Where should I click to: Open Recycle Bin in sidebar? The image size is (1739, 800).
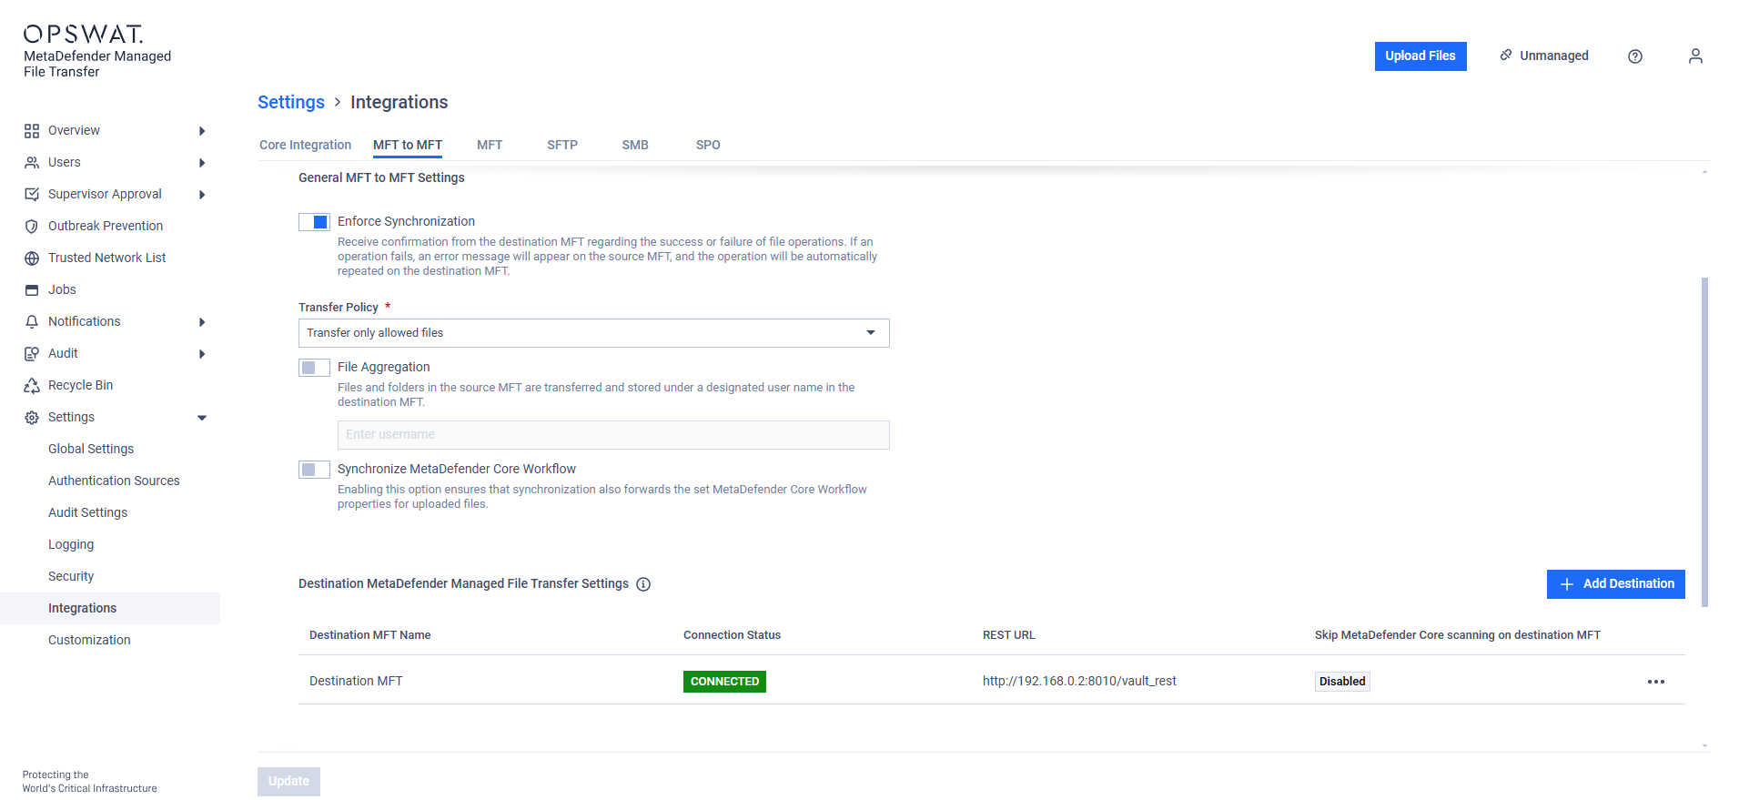pyautogui.click(x=80, y=386)
